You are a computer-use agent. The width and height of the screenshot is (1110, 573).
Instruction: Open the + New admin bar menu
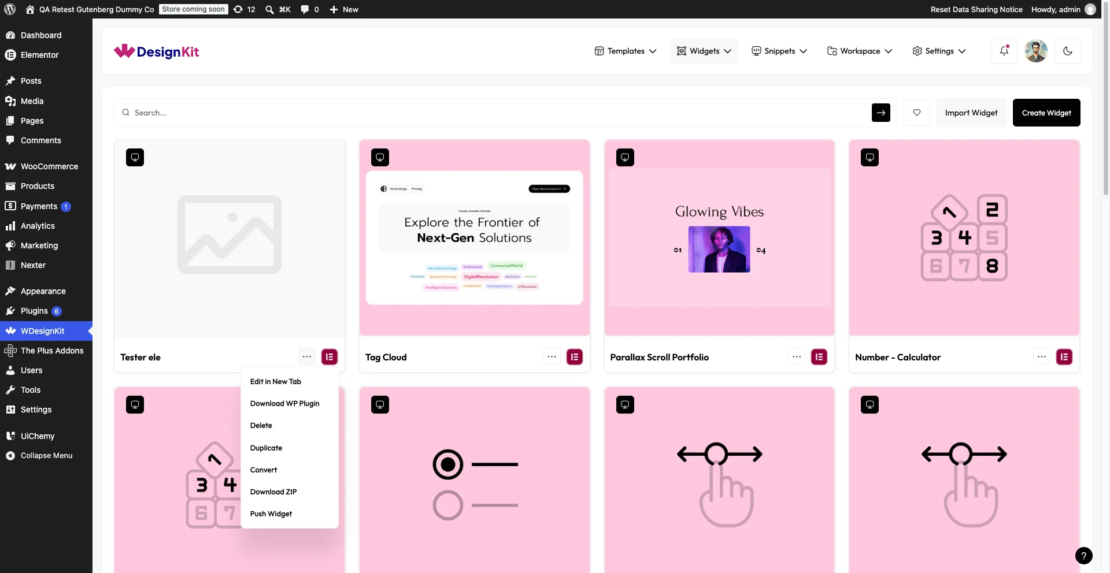pos(344,9)
